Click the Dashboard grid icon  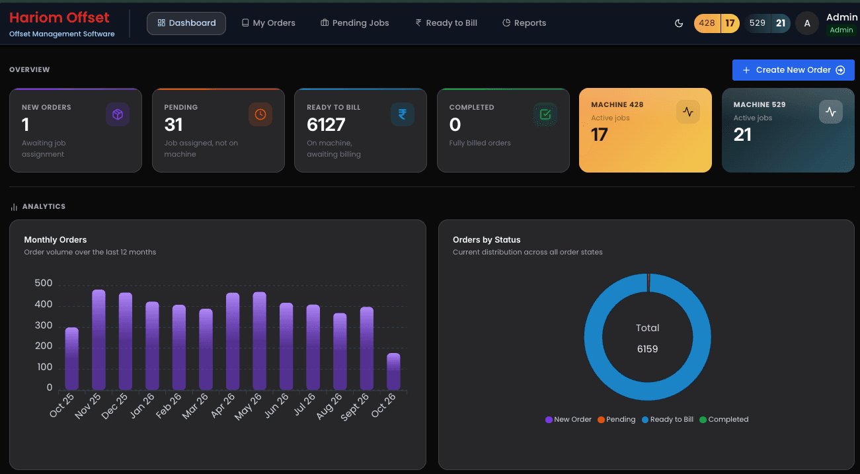[161, 23]
